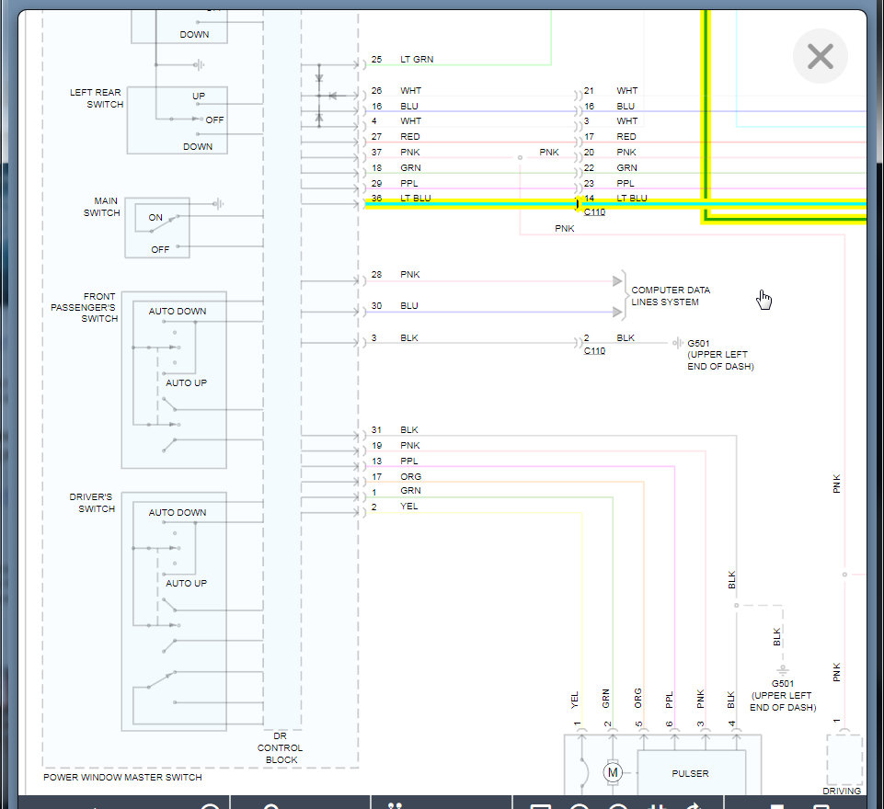Click the PPL wire label at pin 29

click(409, 183)
